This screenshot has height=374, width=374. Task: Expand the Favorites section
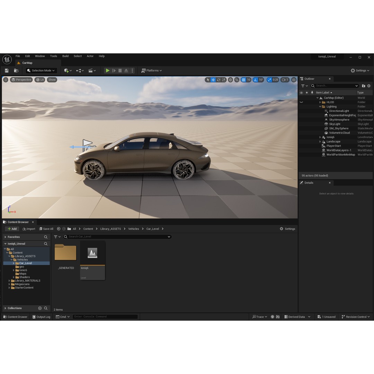point(5,237)
